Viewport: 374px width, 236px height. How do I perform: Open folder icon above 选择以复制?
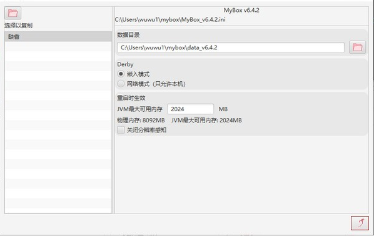pos(13,13)
